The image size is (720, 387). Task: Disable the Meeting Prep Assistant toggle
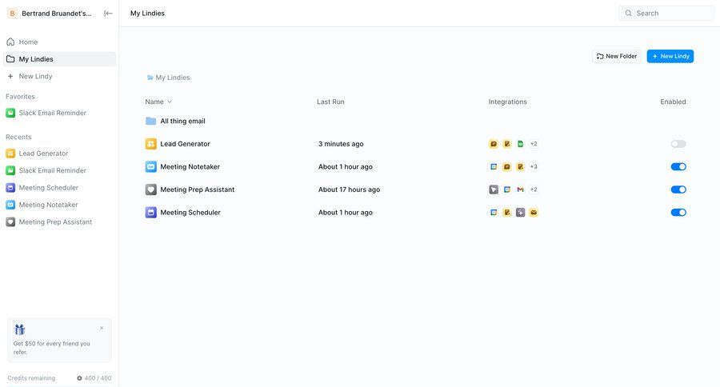pos(678,190)
